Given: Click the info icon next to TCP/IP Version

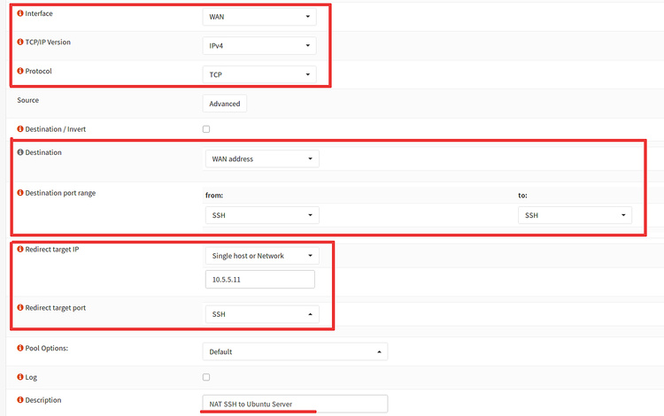Looking at the screenshot, I should (x=20, y=42).
